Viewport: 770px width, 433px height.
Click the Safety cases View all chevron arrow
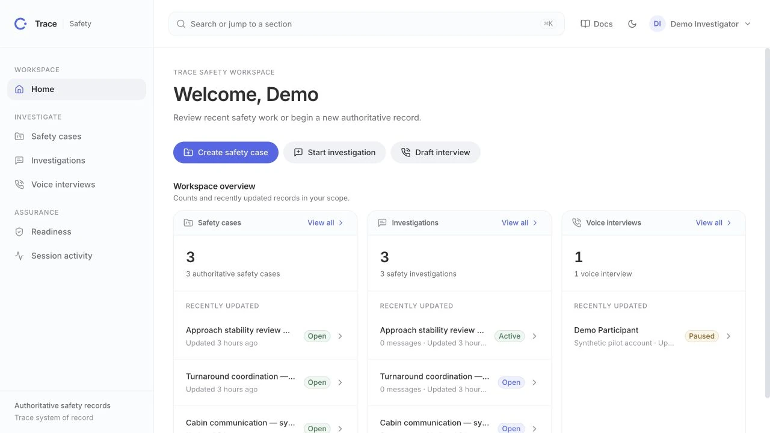(340, 223)
